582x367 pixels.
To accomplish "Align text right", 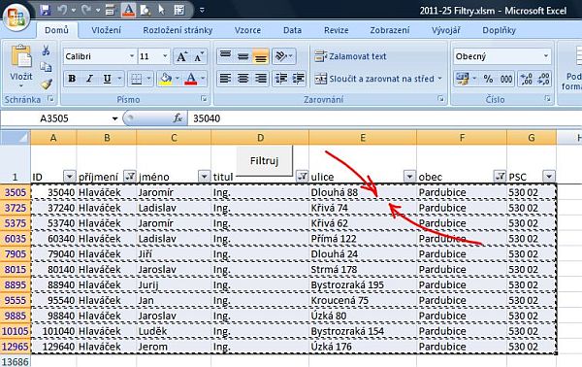I will point(261,79).
